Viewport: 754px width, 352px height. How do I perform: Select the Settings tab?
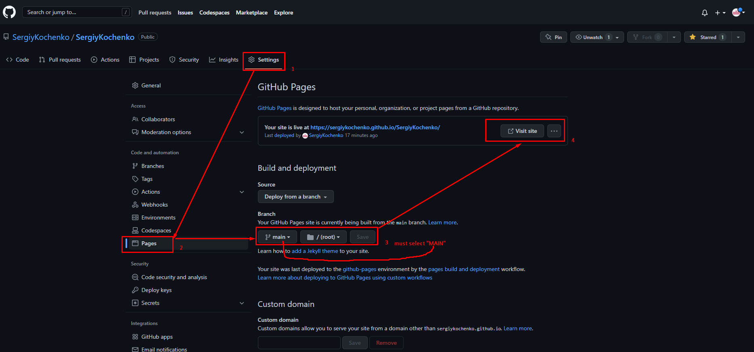coord(264,60)
